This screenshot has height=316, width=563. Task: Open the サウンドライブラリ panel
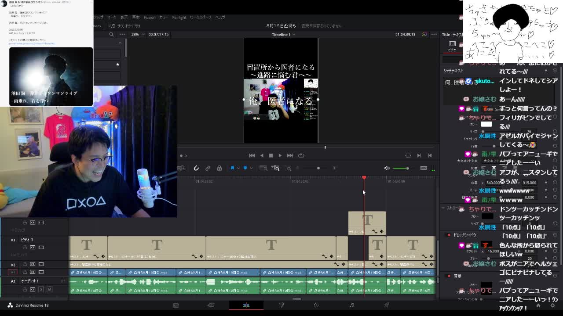pos(125,26)
